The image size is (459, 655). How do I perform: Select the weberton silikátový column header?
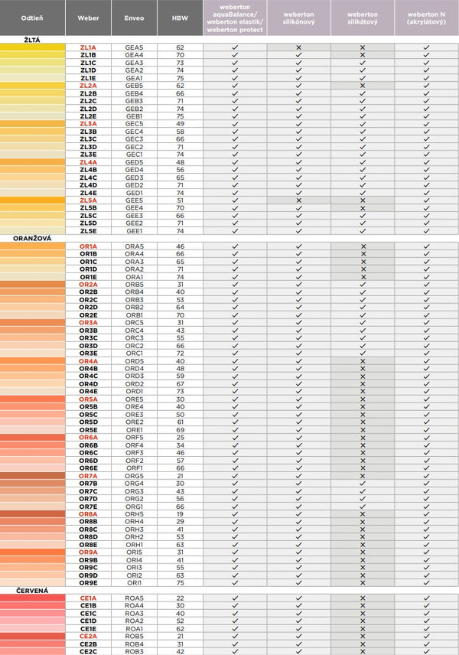(x=363, y=18)
